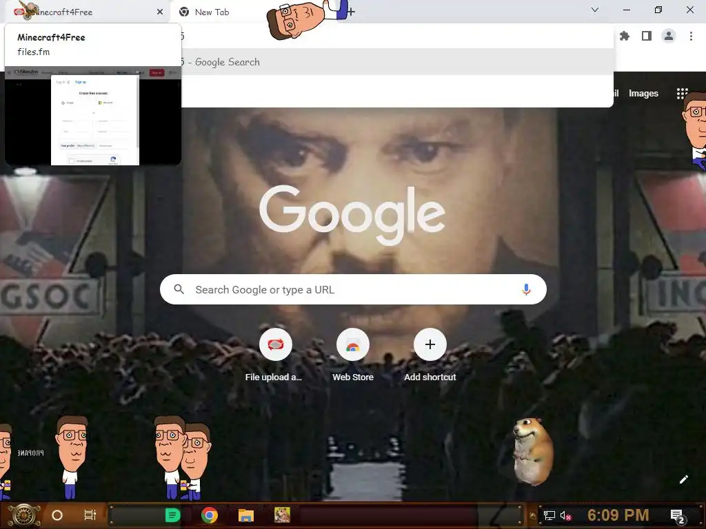The image size is (706, 529).
Task: Open File Explorer from taskbar
Action: (x=246, y=515)
